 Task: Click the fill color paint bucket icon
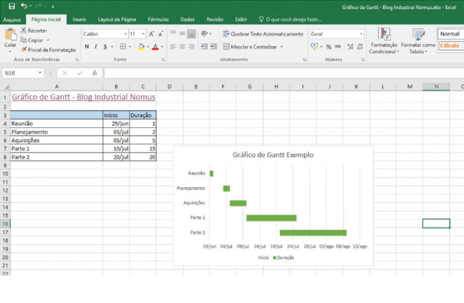click(141, 46)
